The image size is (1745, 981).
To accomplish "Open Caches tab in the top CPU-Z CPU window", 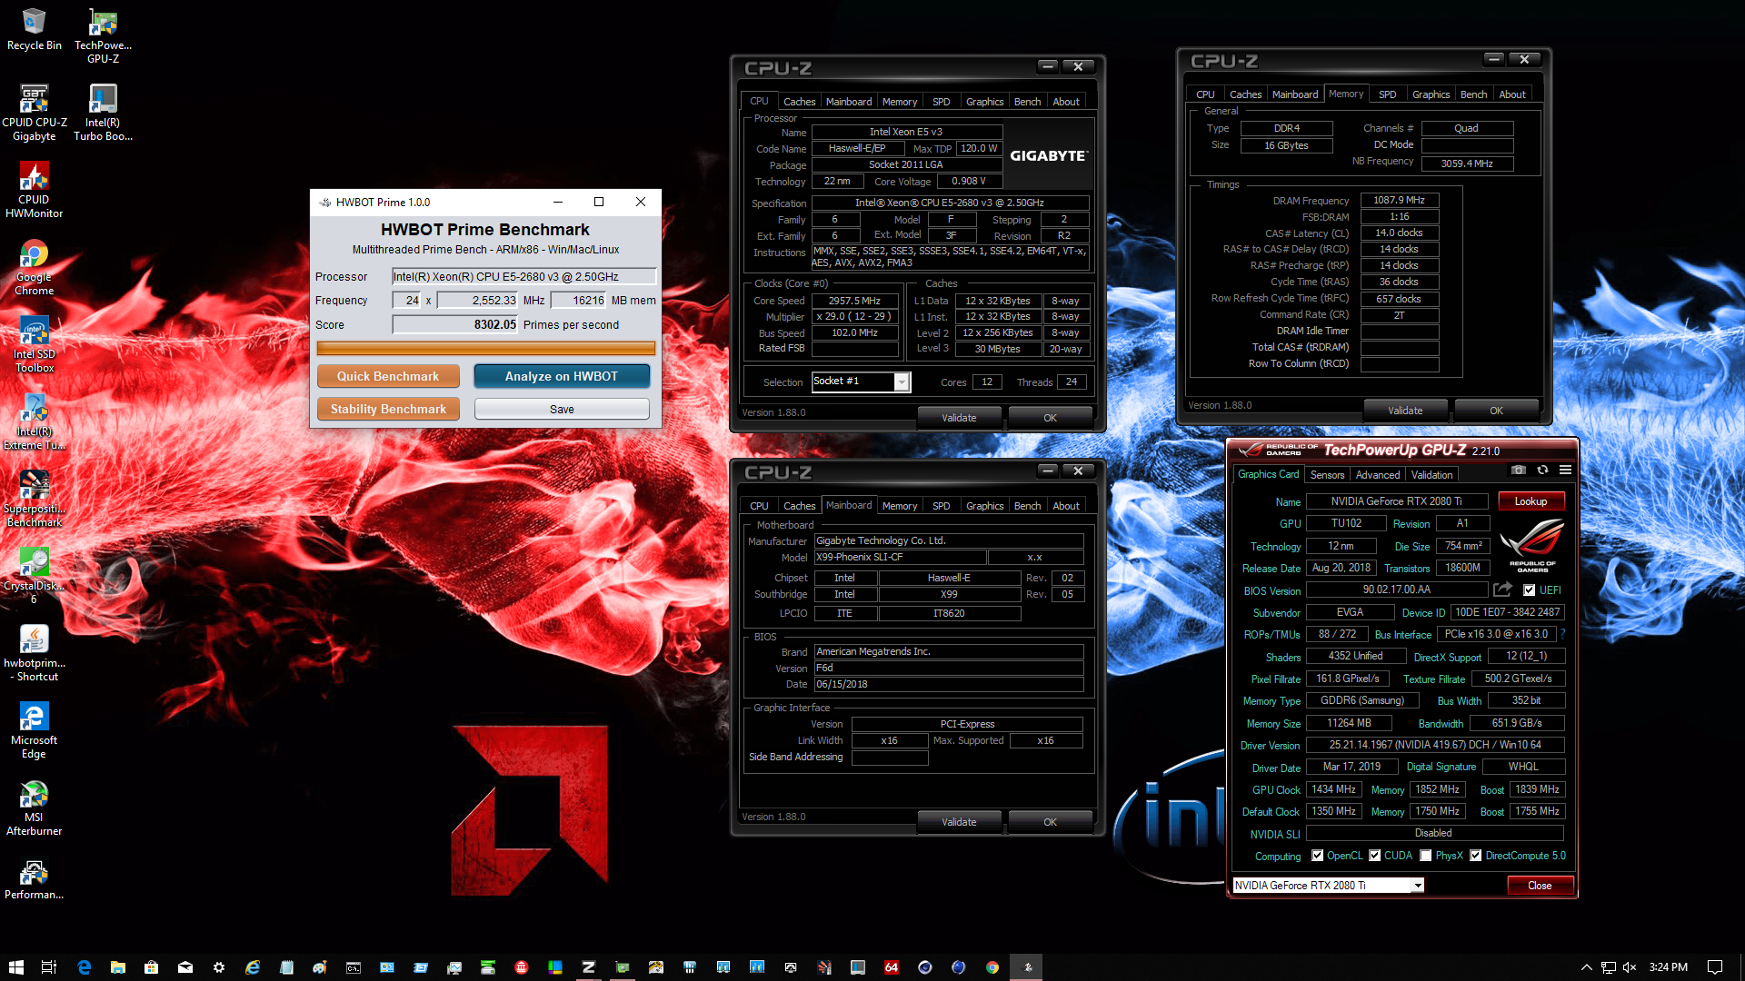I will [799, 102].
